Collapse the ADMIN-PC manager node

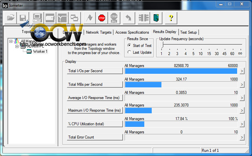pyautogui.click(x=17, y=46)
